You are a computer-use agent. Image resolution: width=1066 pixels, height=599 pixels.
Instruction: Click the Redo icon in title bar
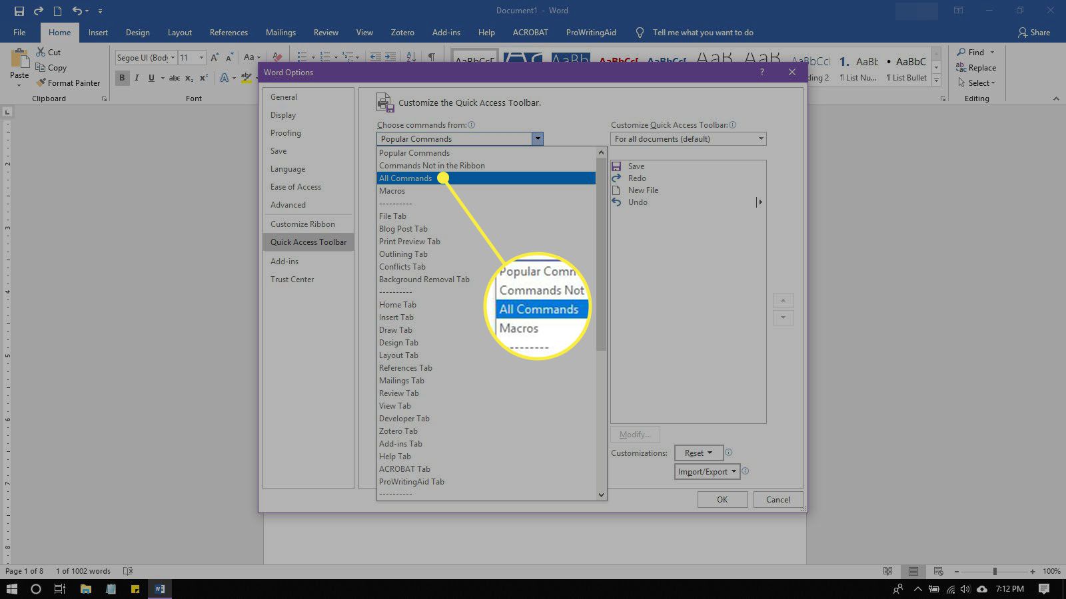(x=38, y=11)
